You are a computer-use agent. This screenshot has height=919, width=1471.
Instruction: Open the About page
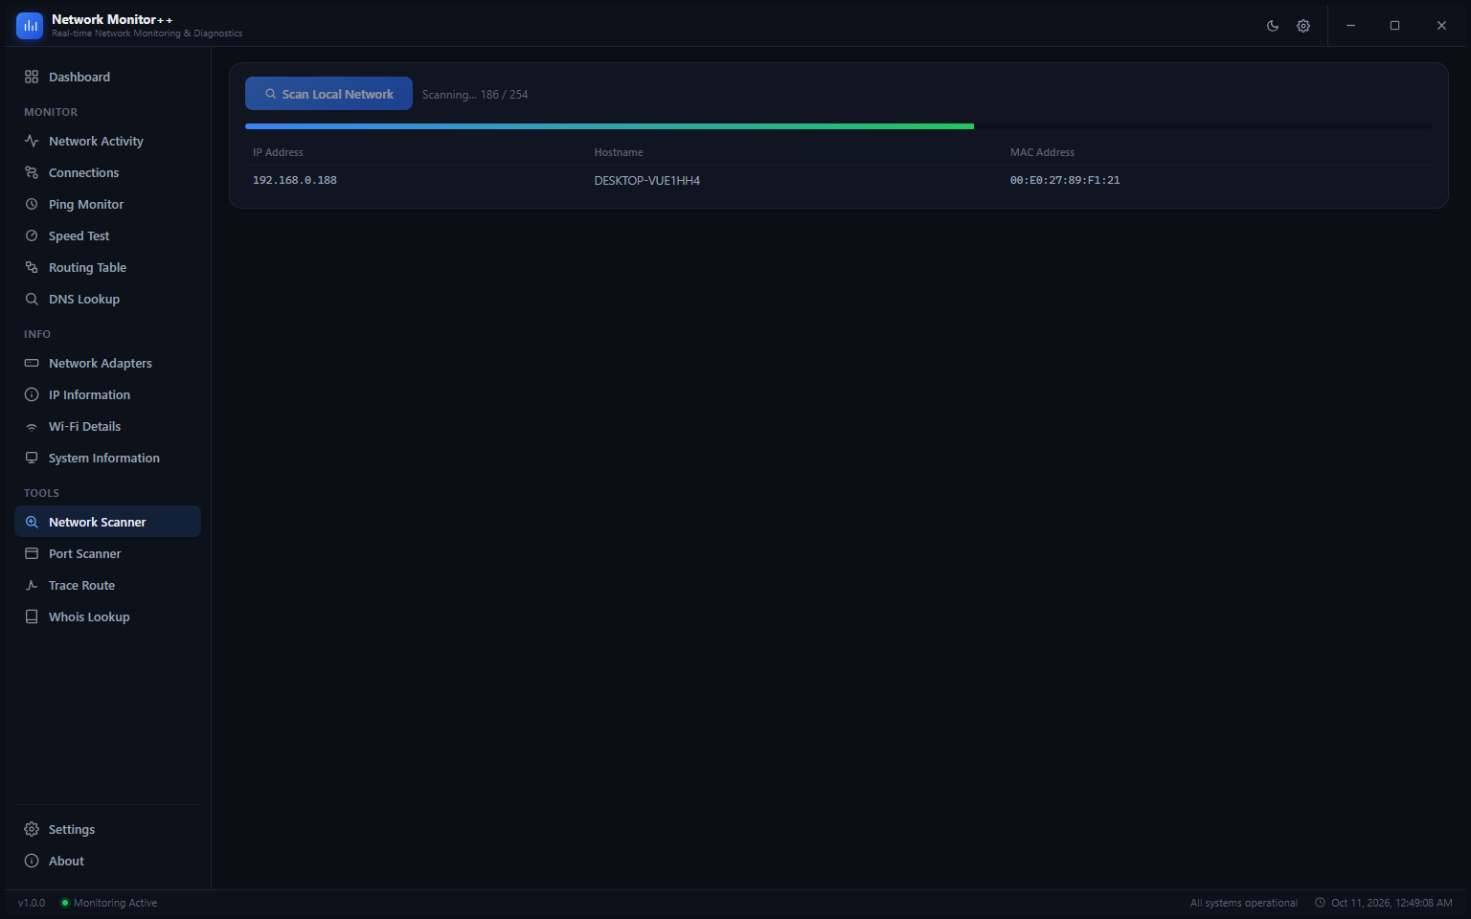click(107, 861)
